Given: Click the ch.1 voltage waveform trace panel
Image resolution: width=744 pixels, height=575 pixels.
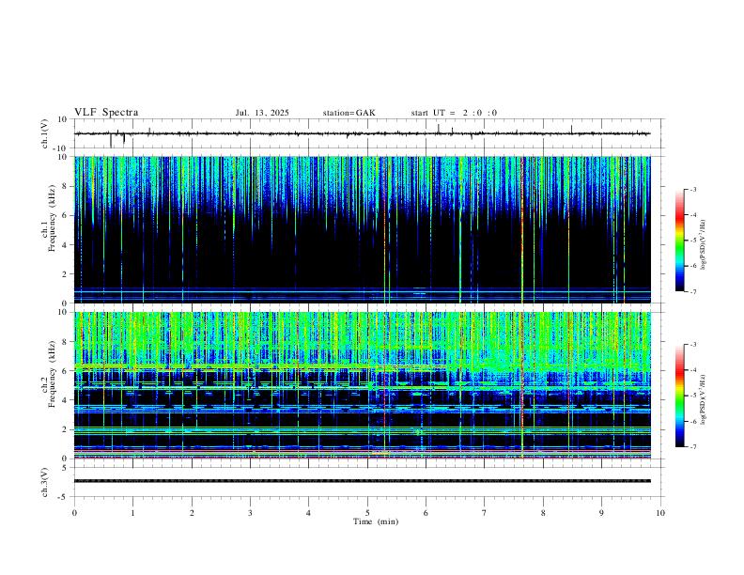Looking at the screenshot, I should (x=368, y=133).
